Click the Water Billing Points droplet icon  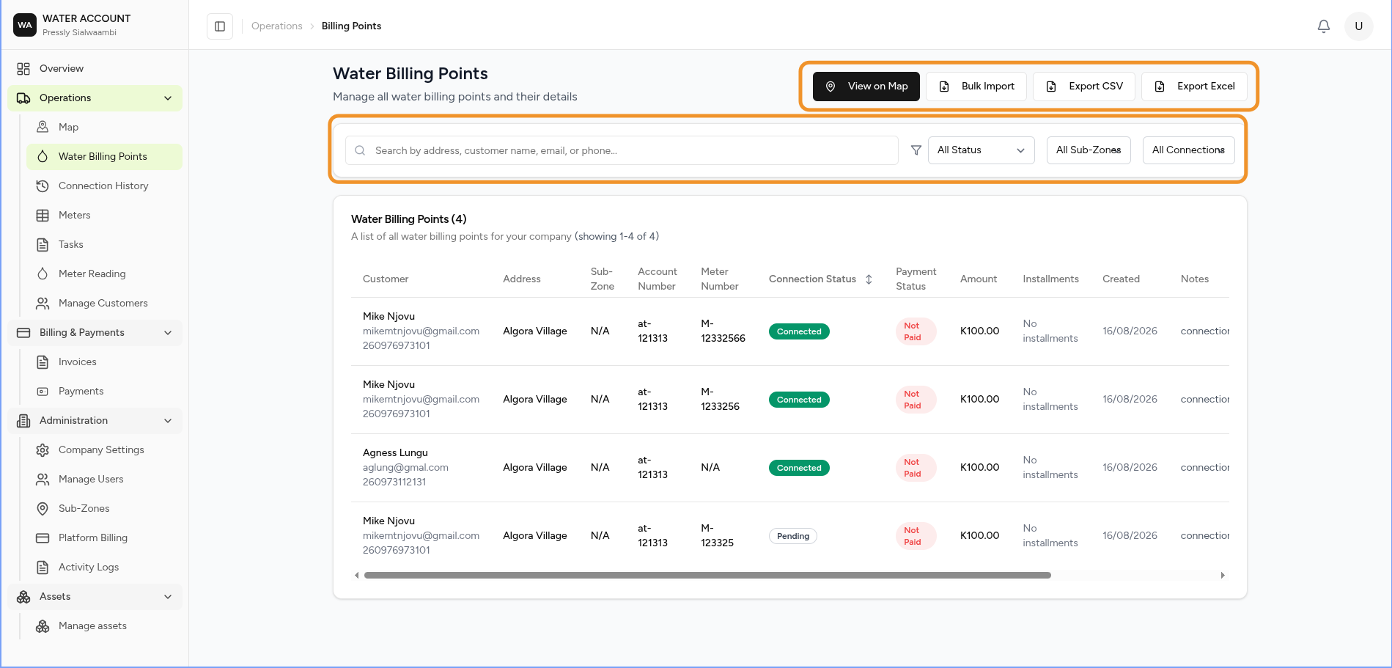click(43, 156)
